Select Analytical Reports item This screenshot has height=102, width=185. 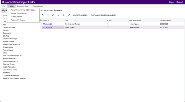pyautogui.click(x=9, y=58)
